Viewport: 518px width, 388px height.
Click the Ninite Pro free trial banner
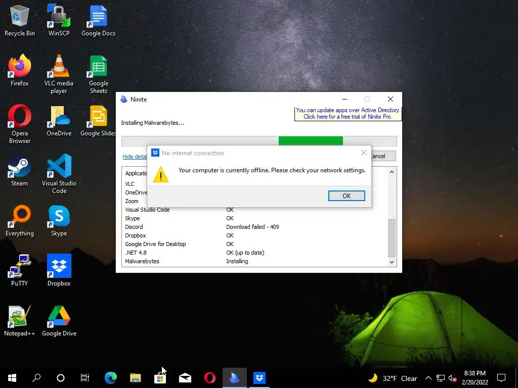point(348,114)
